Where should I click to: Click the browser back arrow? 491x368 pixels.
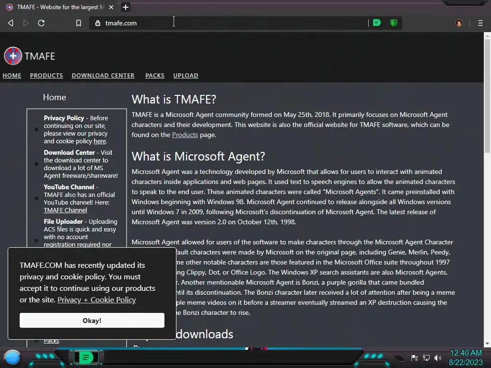coord(11,23)
